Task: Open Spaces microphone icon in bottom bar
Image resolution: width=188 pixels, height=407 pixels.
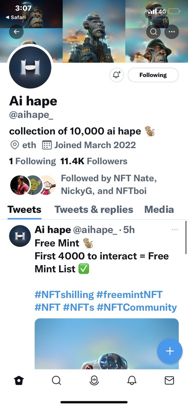Action: coord(94,381)
